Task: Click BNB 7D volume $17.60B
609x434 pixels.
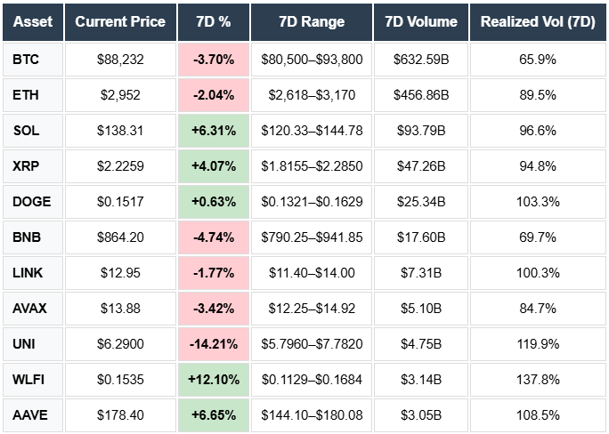Action: click(421, 237)
